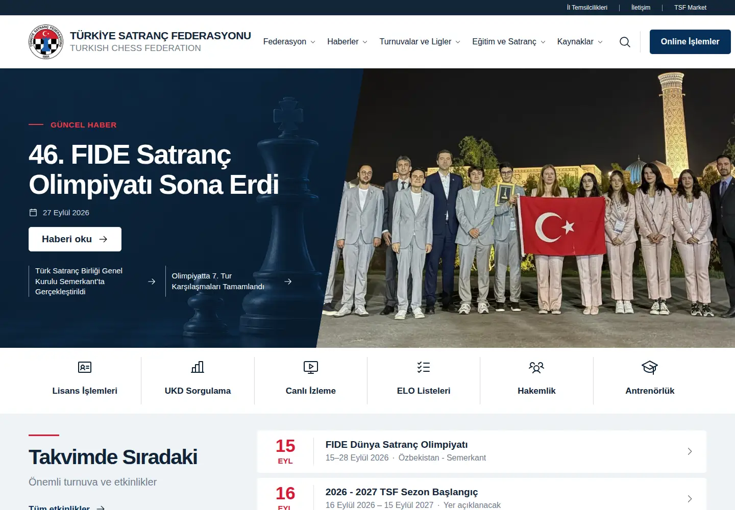Expand the Haberler dropdown menu
Image resolution: width=735 pixels, height=510 pixels.
[348, 42]
